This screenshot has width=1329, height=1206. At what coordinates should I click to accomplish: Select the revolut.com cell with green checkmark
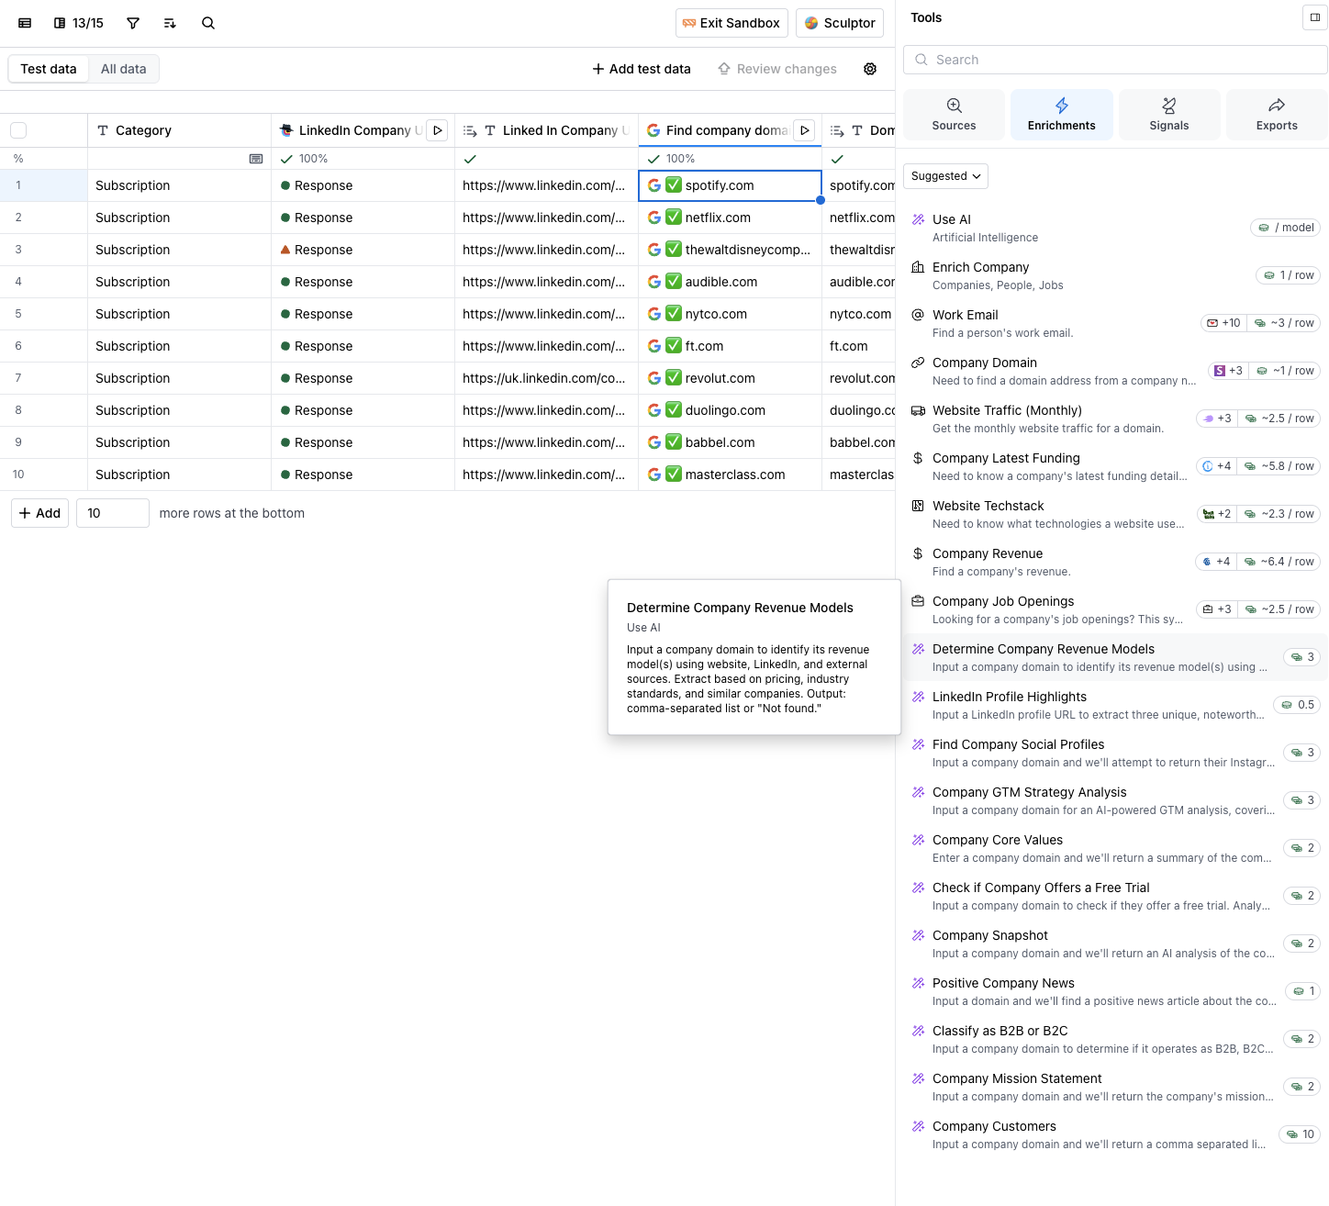click(731, 378)
